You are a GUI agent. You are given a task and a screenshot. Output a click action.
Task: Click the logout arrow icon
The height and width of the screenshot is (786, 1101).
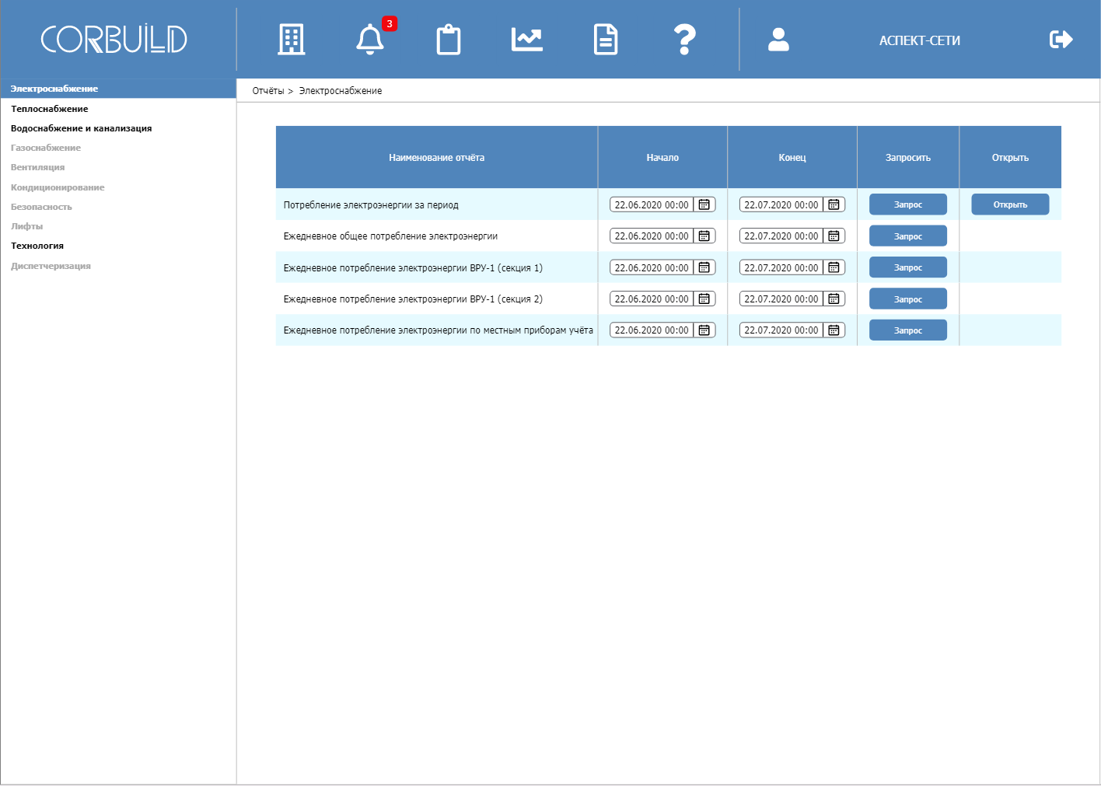[1061, 40]
